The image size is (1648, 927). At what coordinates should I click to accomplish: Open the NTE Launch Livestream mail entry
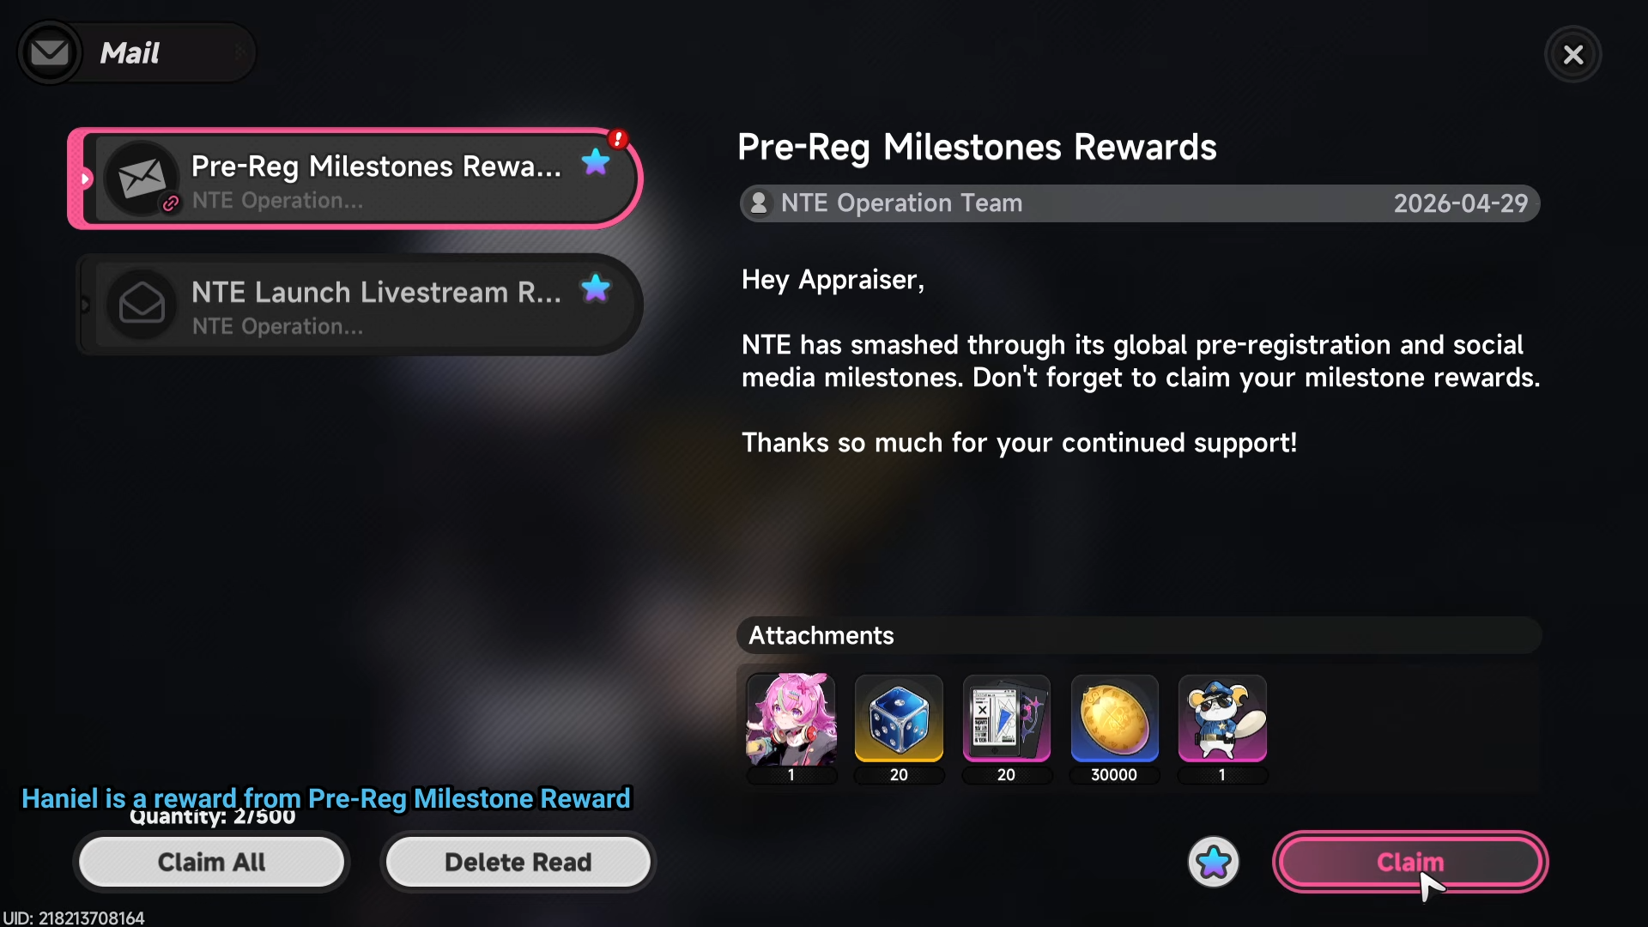tap(360, 305)
